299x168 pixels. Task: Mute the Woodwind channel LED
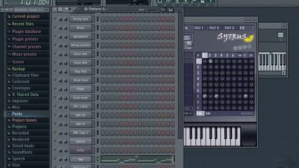[x=55, y=36]
